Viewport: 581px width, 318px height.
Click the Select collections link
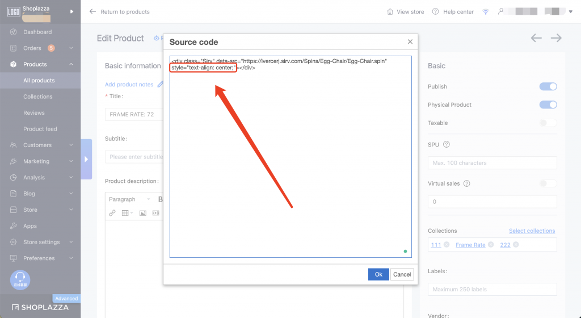532,231
